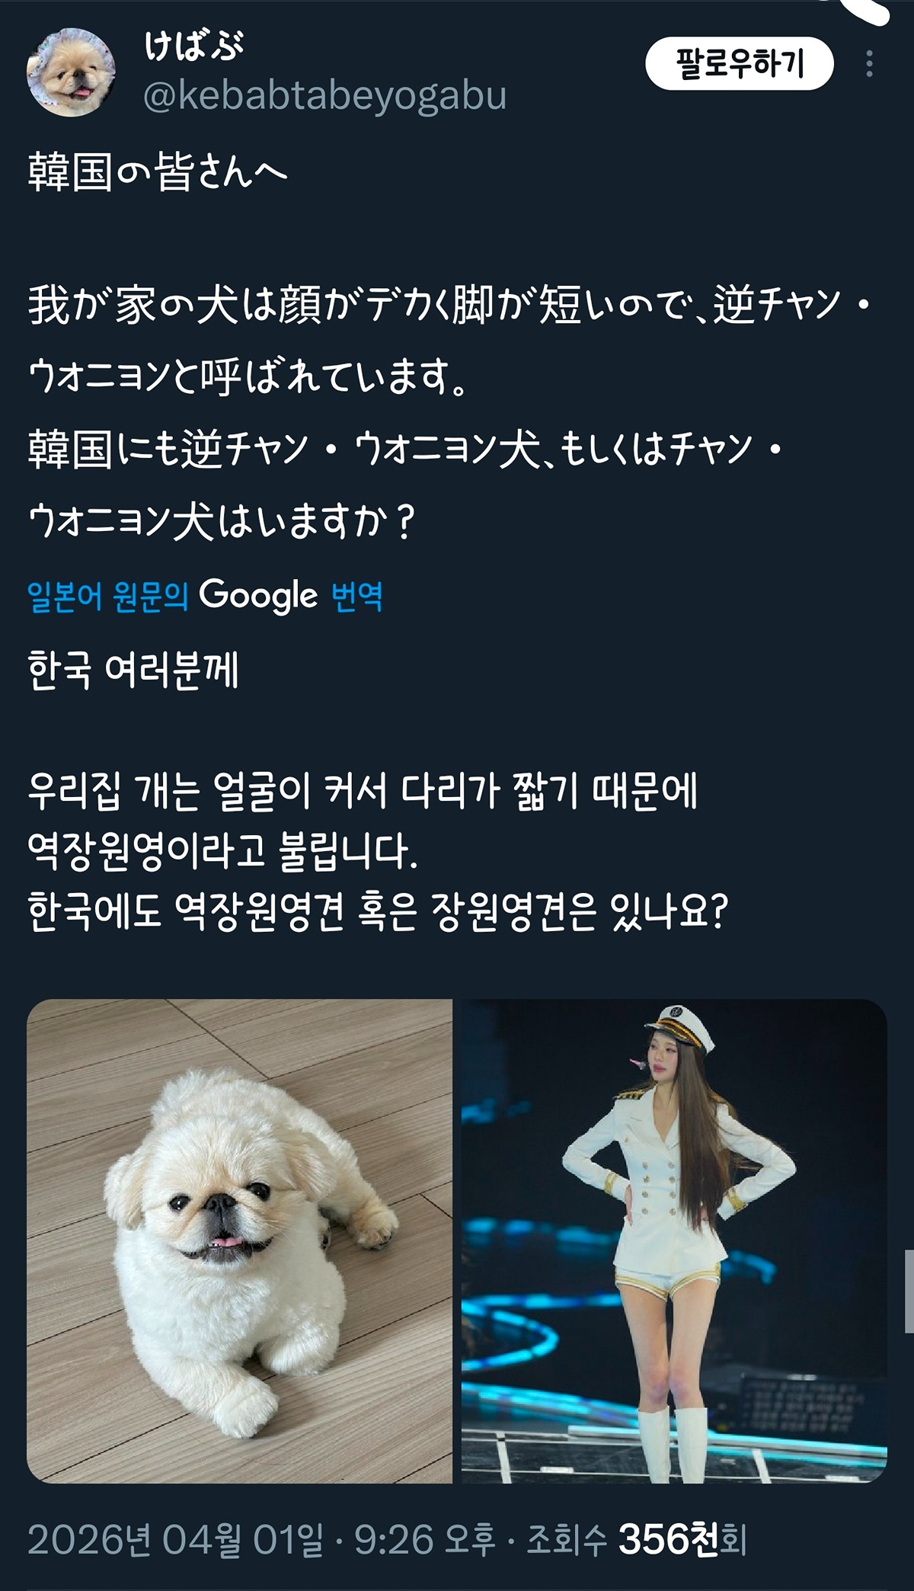Click the 번역 translation label
This screenshot has height=1591, width=914.
pyautogui.click(x=357, y=596)
